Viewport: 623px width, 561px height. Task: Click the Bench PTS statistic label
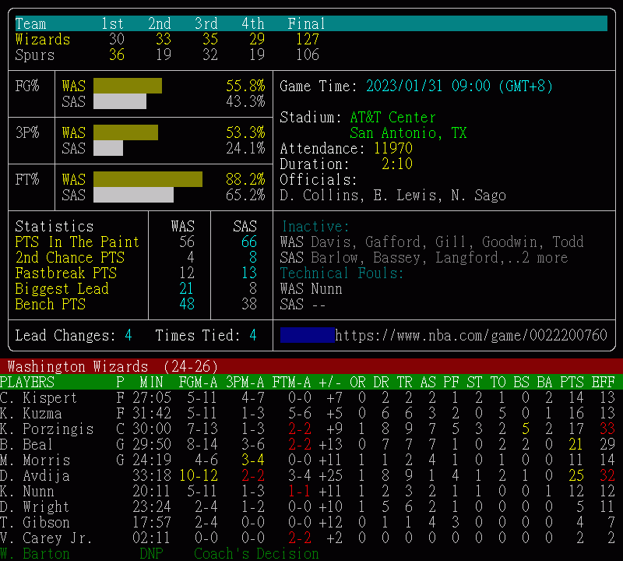[51, 304]
